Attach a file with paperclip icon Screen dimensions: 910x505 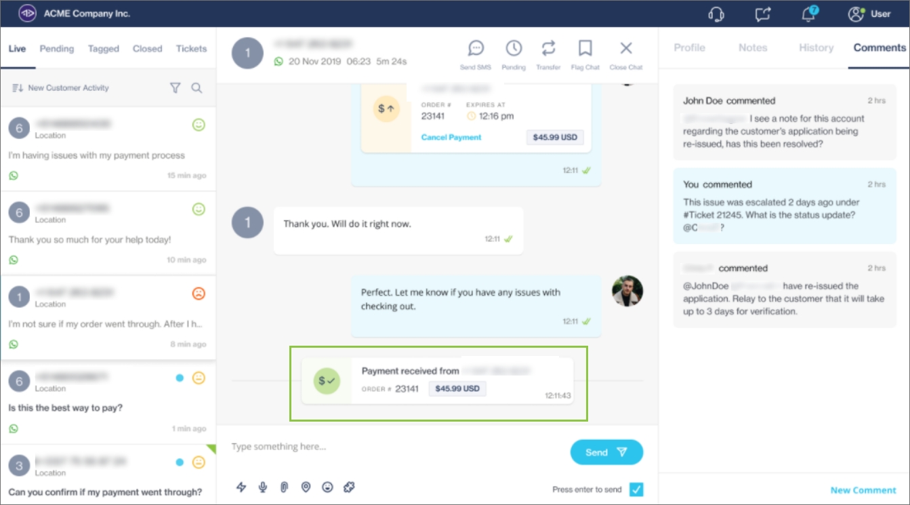(x=285, y=487)
